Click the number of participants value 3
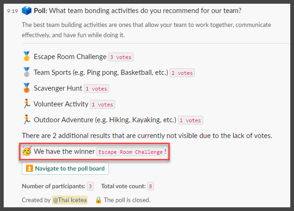 [x=90, y=186]
